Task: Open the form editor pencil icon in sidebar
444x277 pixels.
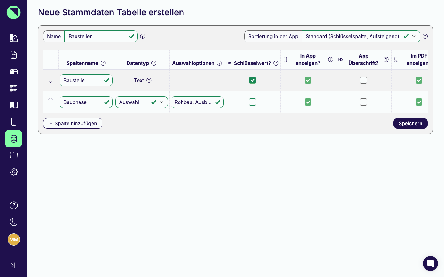Action: (14, 38)
